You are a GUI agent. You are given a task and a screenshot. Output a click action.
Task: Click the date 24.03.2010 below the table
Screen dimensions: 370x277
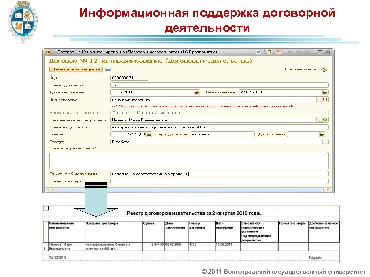tap(58, 258)
